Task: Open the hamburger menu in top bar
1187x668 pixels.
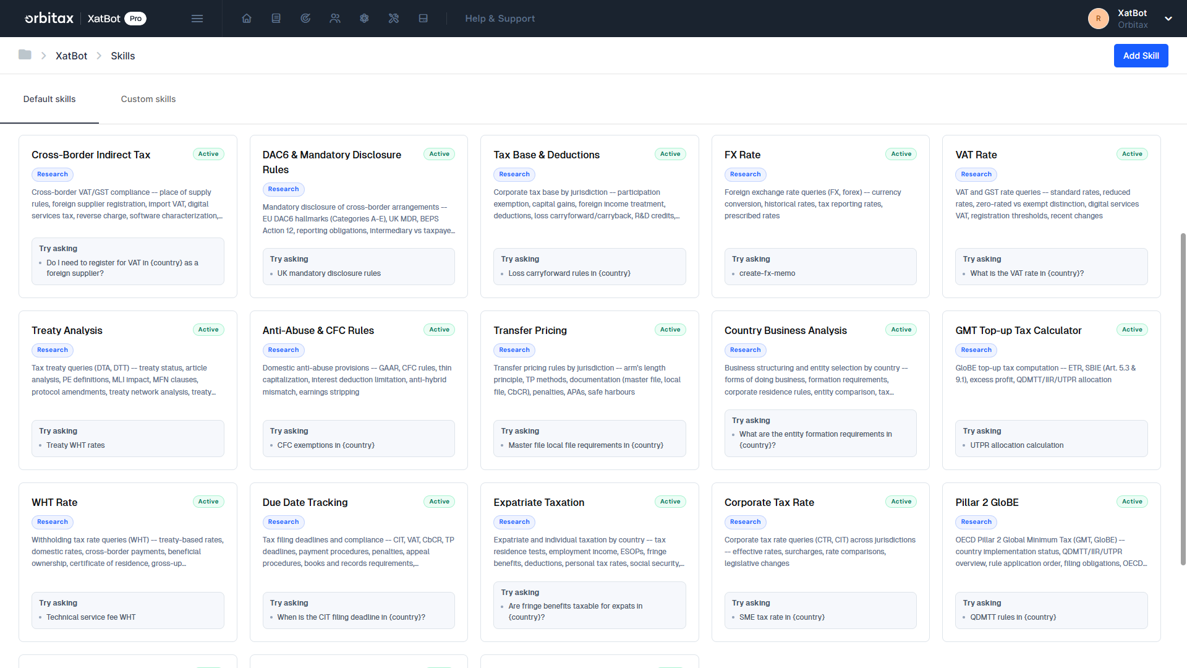Action: click(x=197, y=19)
